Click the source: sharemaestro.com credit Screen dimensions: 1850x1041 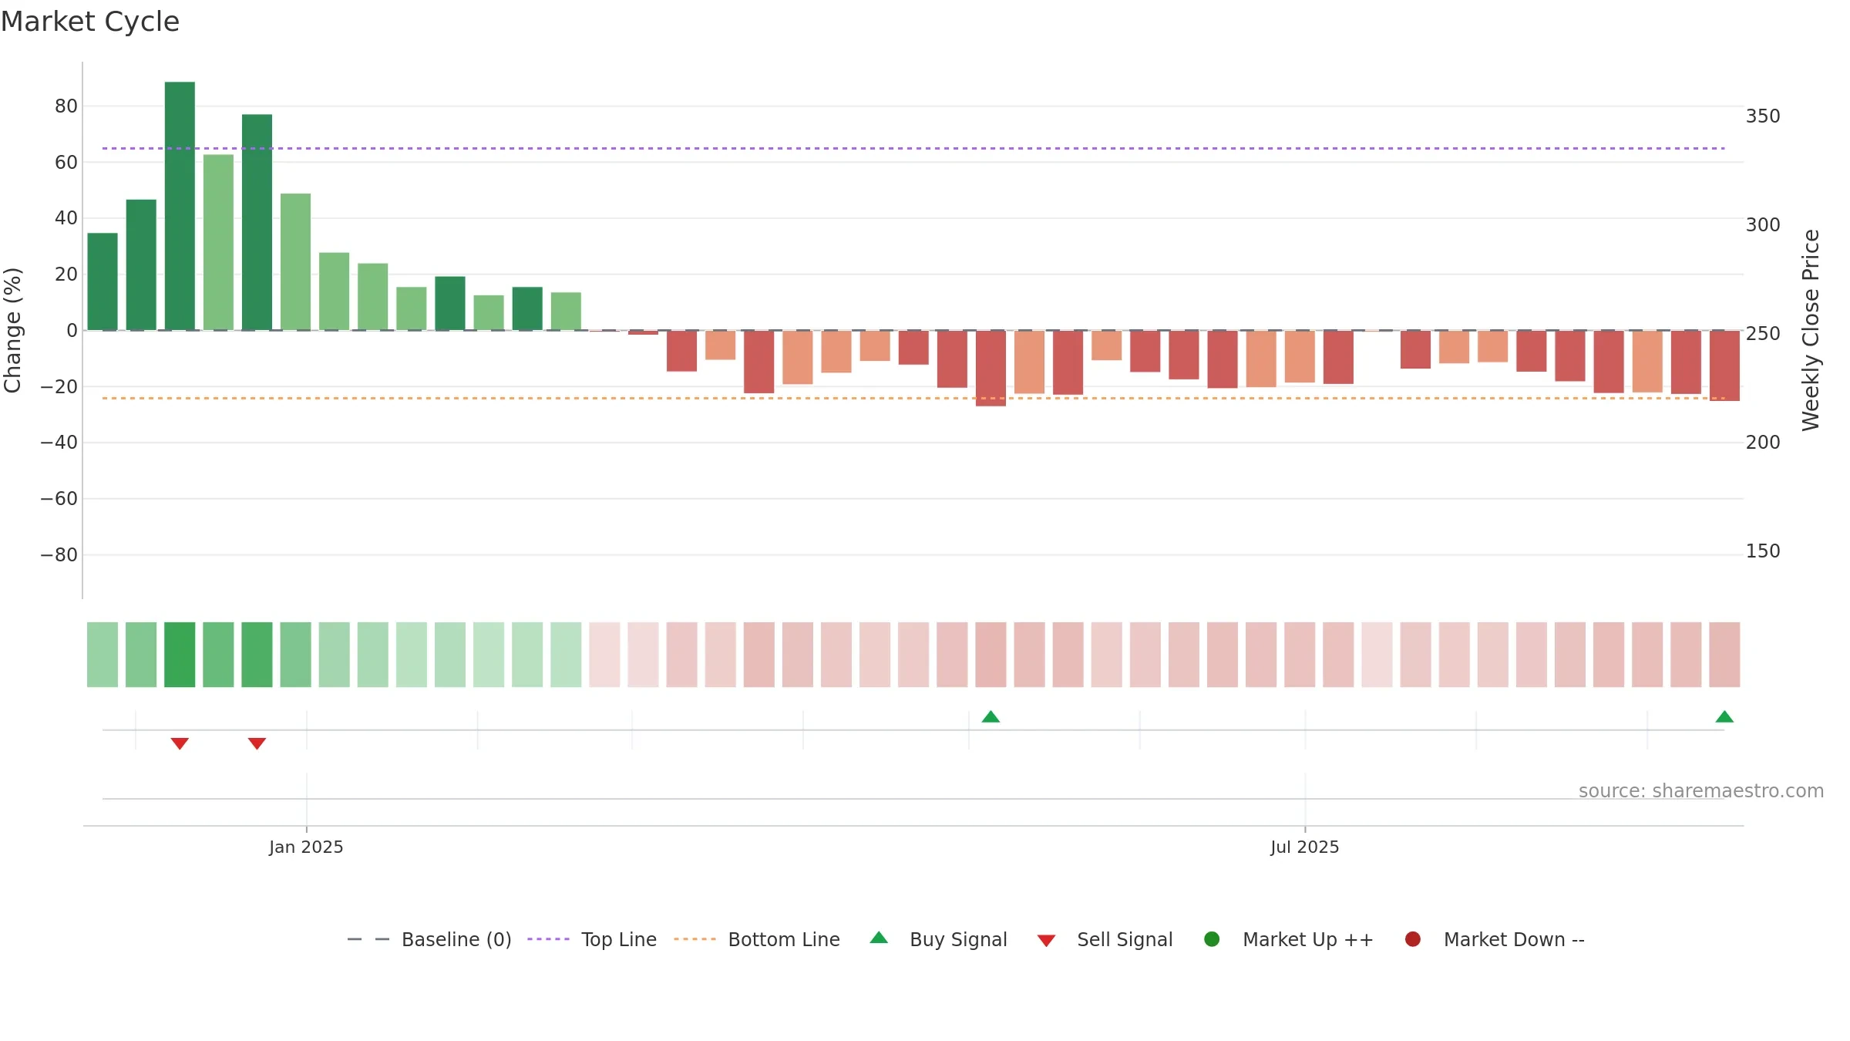click(x=1701, y=791)
